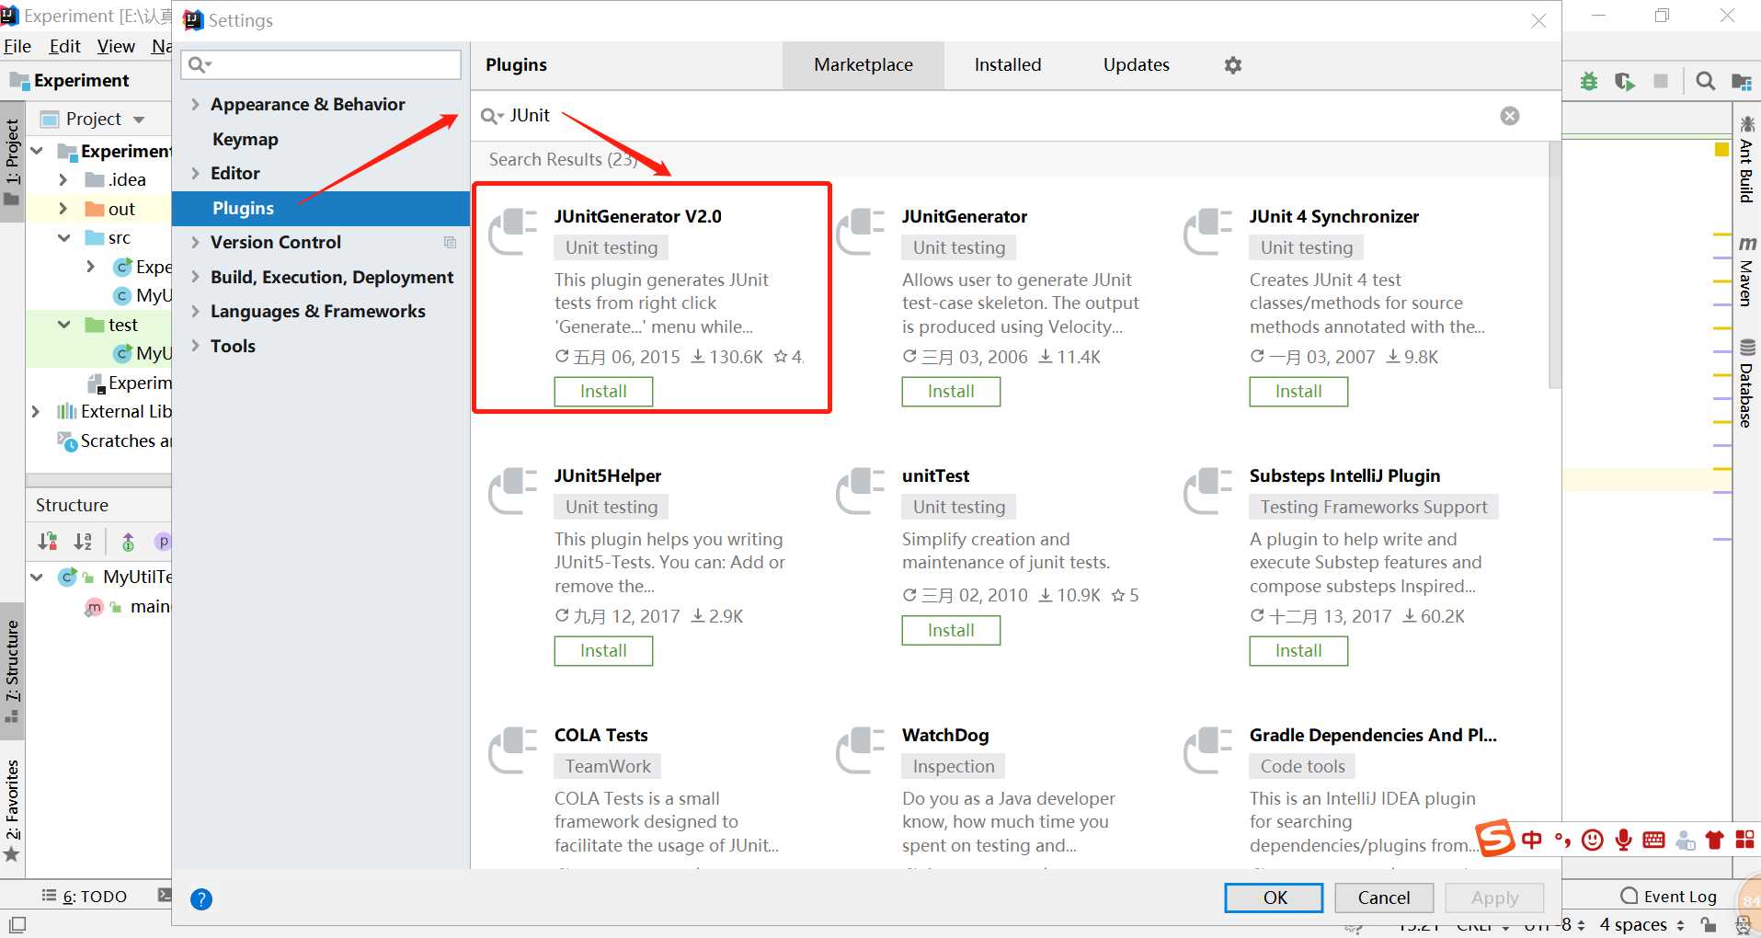The image size is (1761, 938).
Task: Click the plugin list vertical scrollbar
Action: (x=1554, y=265)
